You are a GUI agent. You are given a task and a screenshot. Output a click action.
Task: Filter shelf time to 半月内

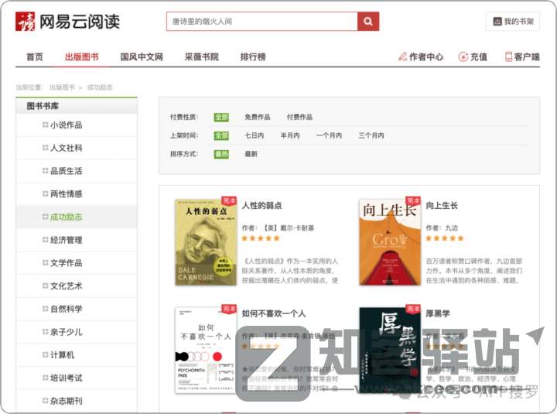[x=290, y=135]
